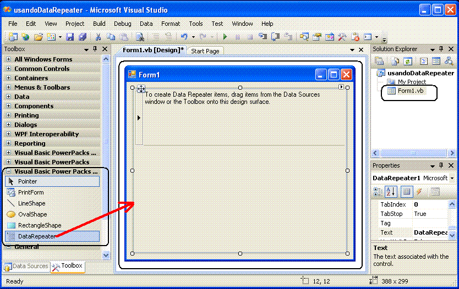Viewport: 459px width, 289px height.
Task: Pin the Toolbox panel with pushpin
Action: (x=95, y=49)
